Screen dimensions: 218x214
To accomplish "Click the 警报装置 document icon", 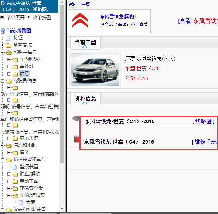I will [x=15, y=167].
